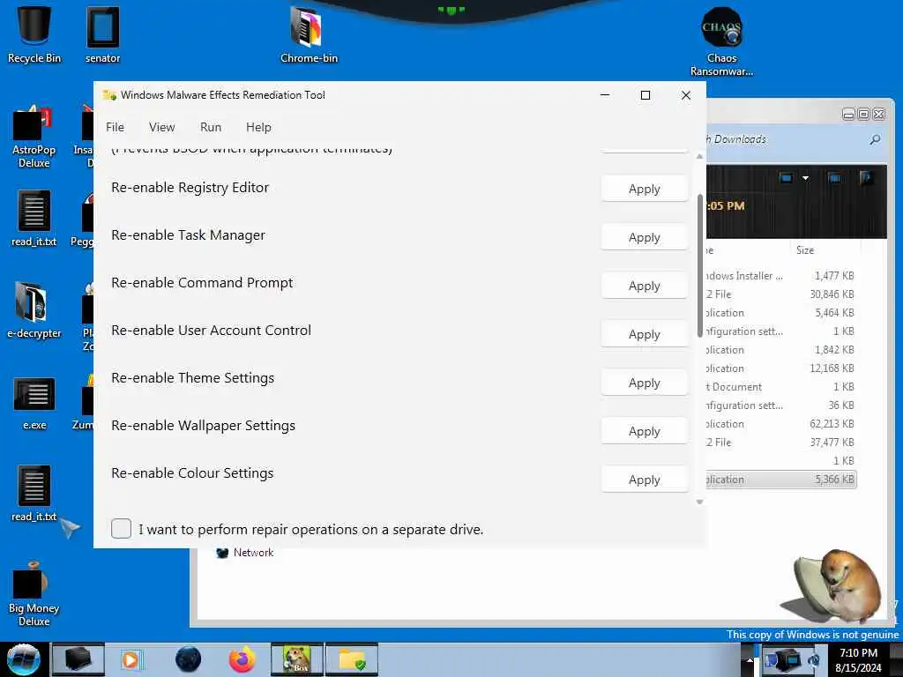
Task: Open the View menu
Action: (x=162, y=127)
